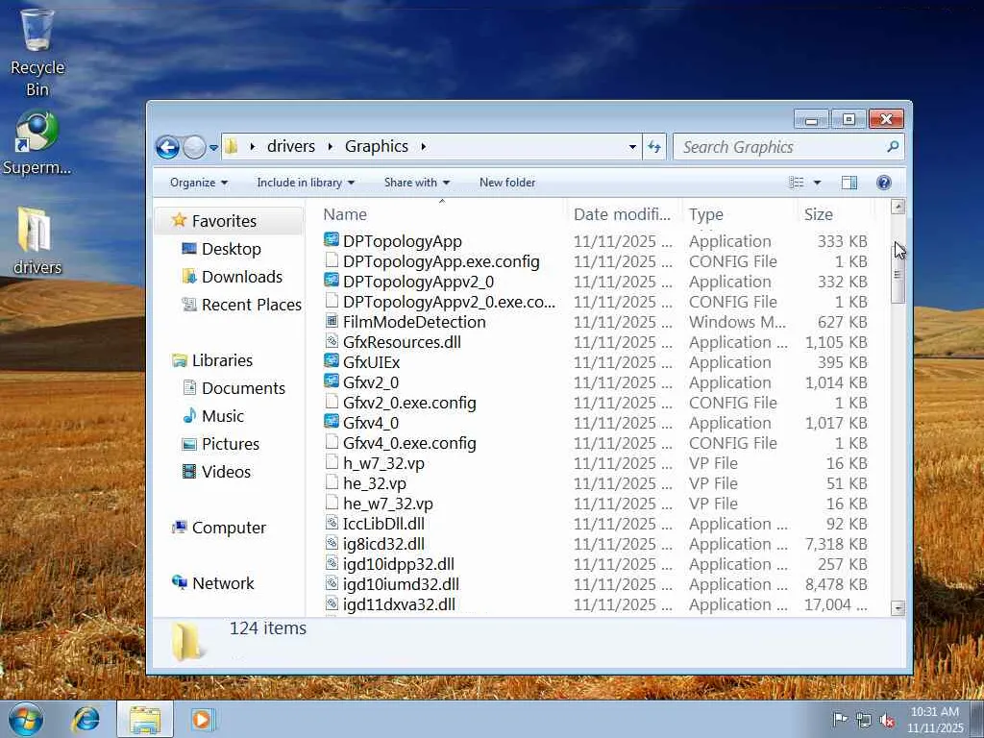Select file h_w7_32.vp
This screenshot has width=984, height=738.
pos(383,463)
